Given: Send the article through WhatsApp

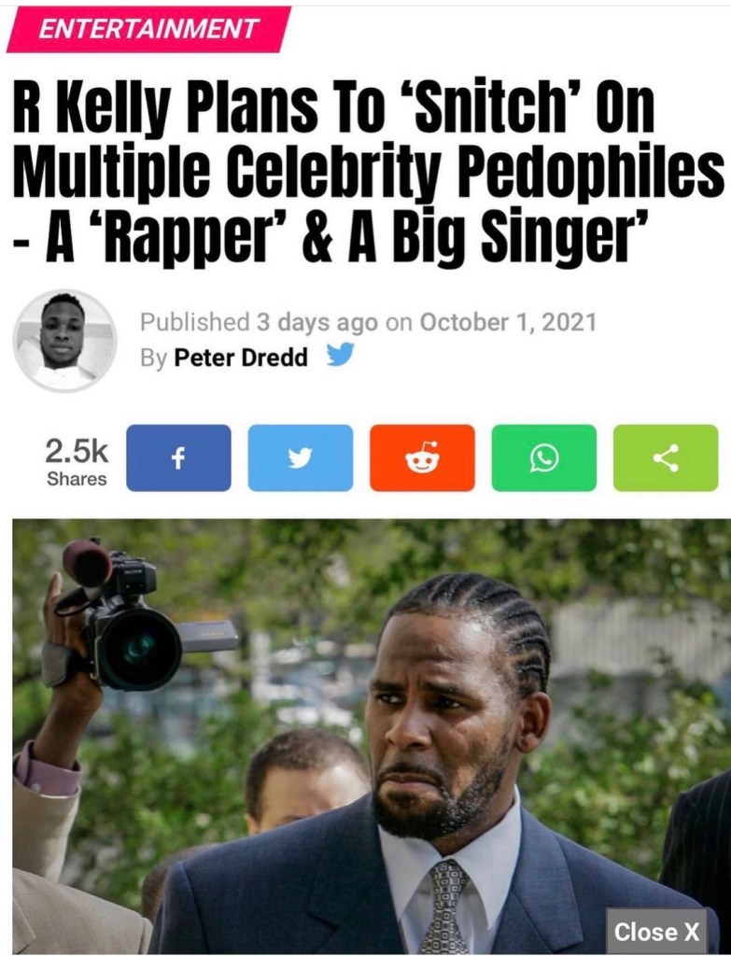Looking at the screenshot, I should (x=544, y=457).
